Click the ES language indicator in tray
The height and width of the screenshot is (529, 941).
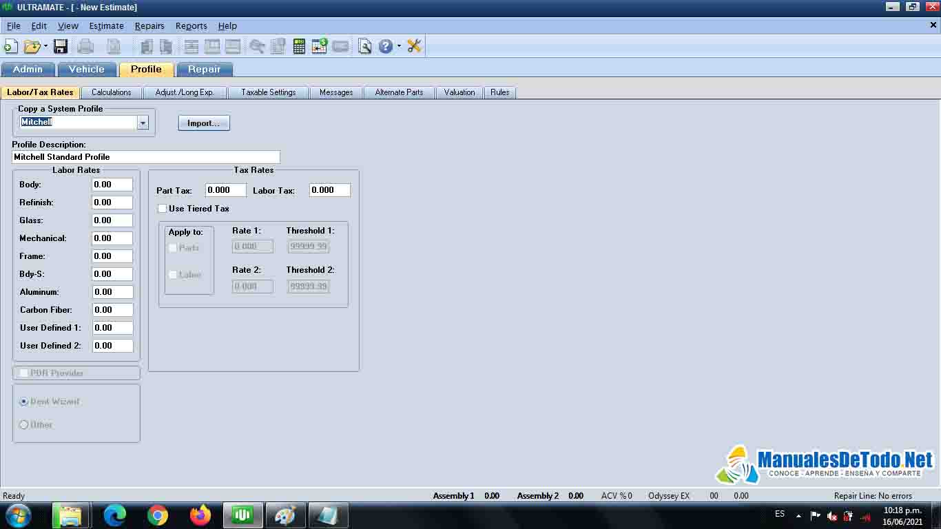click(x=780, y=514)
